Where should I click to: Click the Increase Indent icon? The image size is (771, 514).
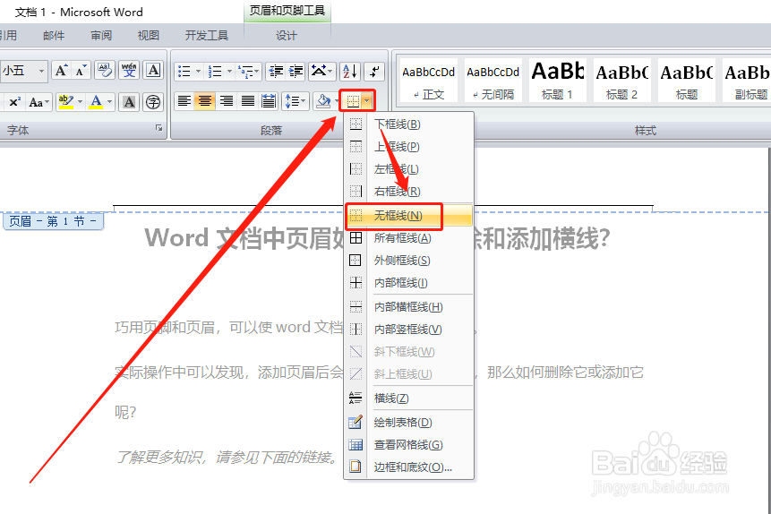(296, 72)
